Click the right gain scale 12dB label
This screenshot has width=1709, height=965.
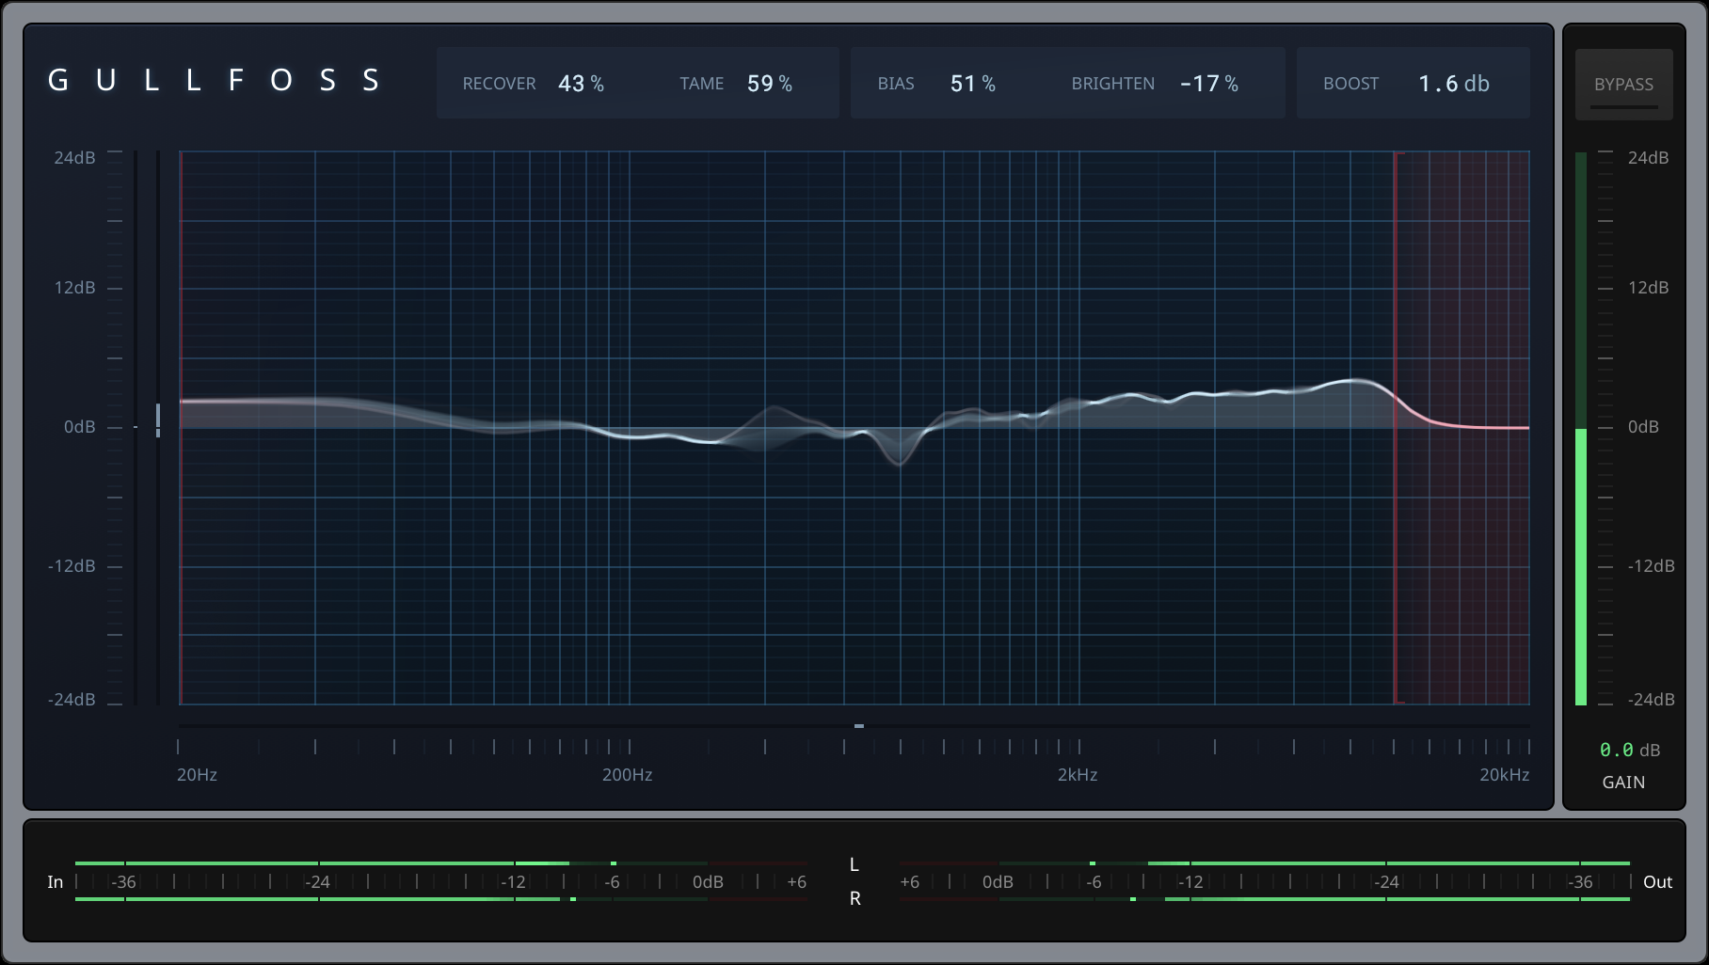point(1648,288)
